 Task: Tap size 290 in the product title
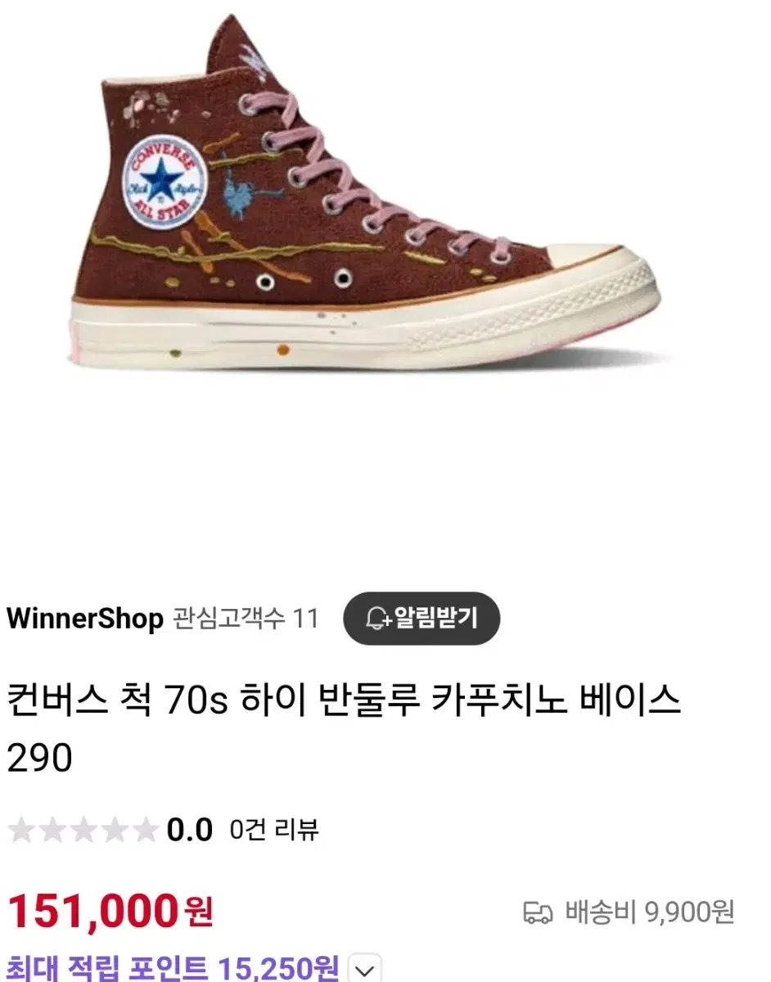pyautogui.click(x=40, y=759)
